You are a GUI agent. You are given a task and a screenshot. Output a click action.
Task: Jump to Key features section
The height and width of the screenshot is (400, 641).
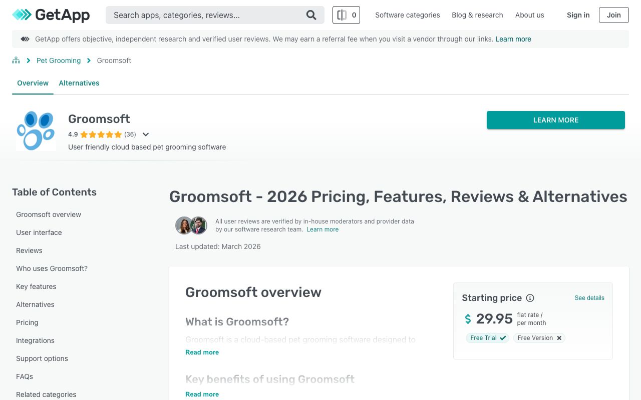point(36,286)
